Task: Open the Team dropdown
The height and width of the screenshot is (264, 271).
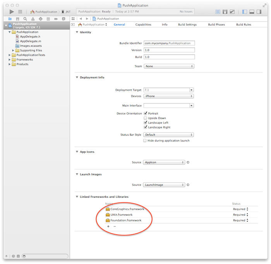Action: tap(169, 66)
